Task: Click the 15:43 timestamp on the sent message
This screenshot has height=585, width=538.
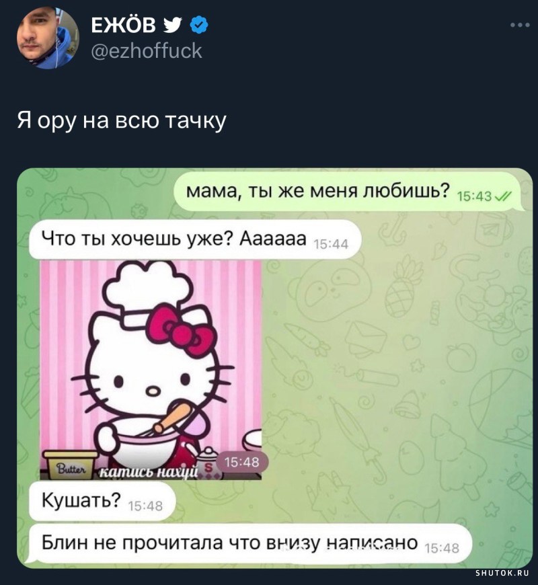Action: pyautogui.click(x=474, y=196)
